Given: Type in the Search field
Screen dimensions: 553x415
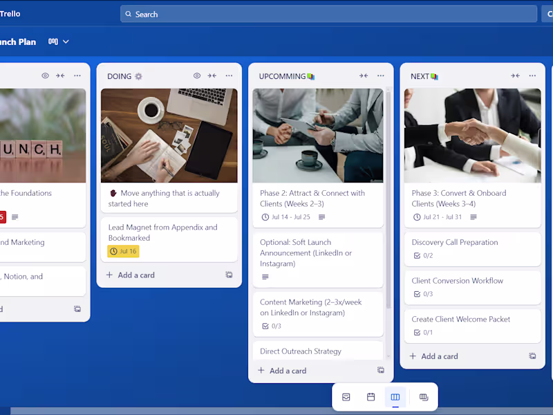Looking at the screenshot, I should 328,14.
